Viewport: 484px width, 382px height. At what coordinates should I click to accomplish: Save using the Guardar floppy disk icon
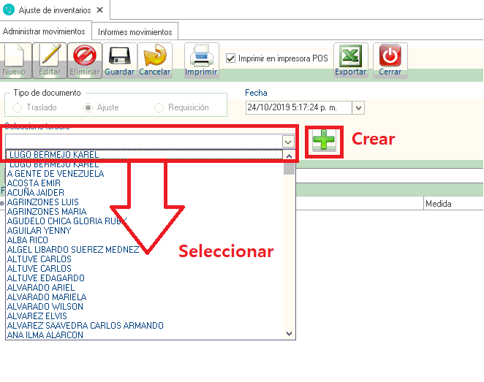(119, 57)
